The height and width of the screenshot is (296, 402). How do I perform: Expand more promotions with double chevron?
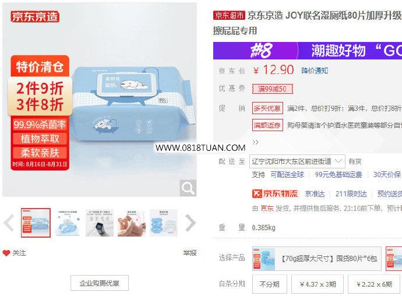pos(255,142)
